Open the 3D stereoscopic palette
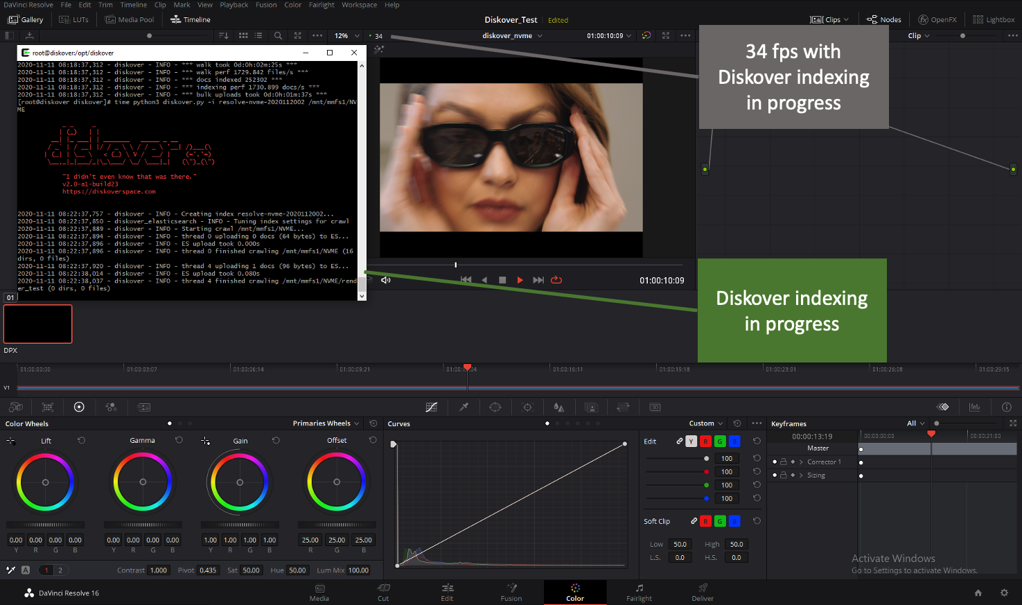This screenshot has height=605, width=1022. 655,407
